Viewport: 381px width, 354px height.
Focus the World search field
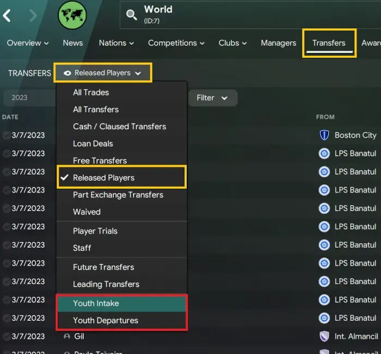(250, 15)
